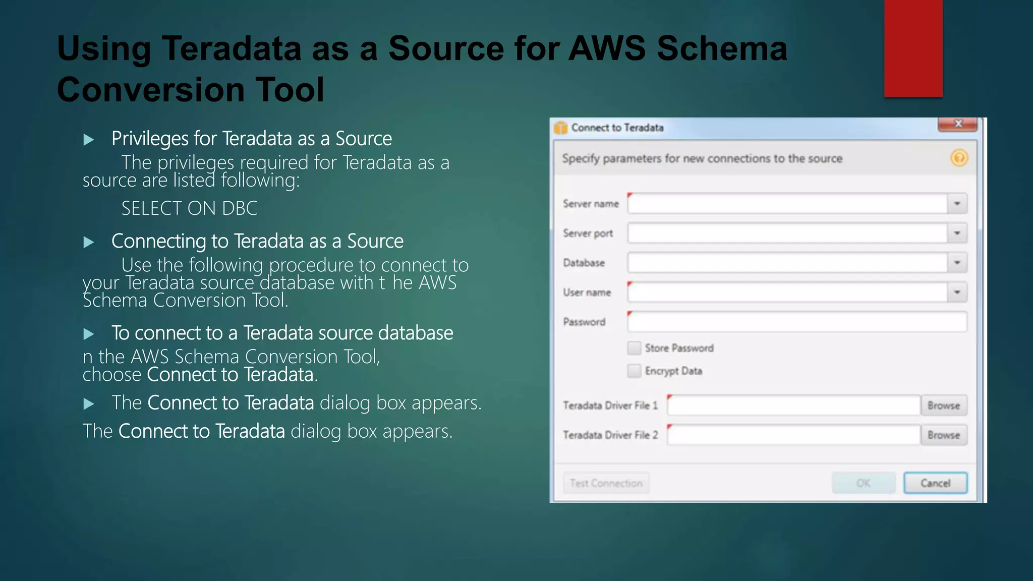Click the Teradata Driver File 1 path field
Viewport: 1033px width, 581px height.
click(793, 405)
